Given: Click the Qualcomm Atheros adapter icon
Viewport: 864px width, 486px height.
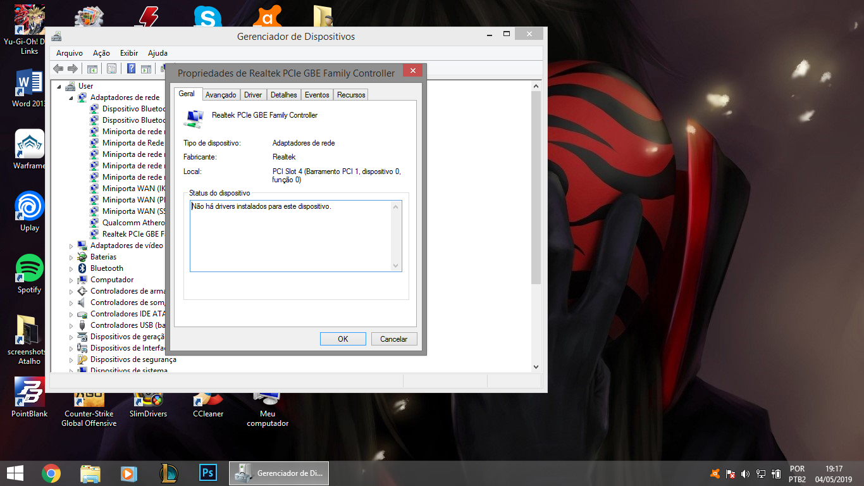Looking at the screenshot, I should click(94, 223).
